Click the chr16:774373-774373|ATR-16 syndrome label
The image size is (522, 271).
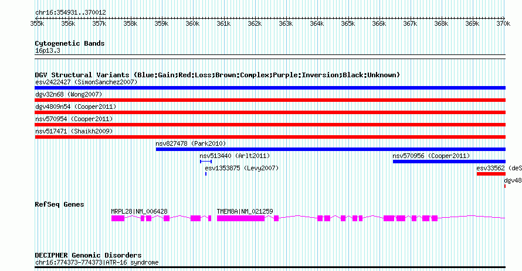[97, 262]
